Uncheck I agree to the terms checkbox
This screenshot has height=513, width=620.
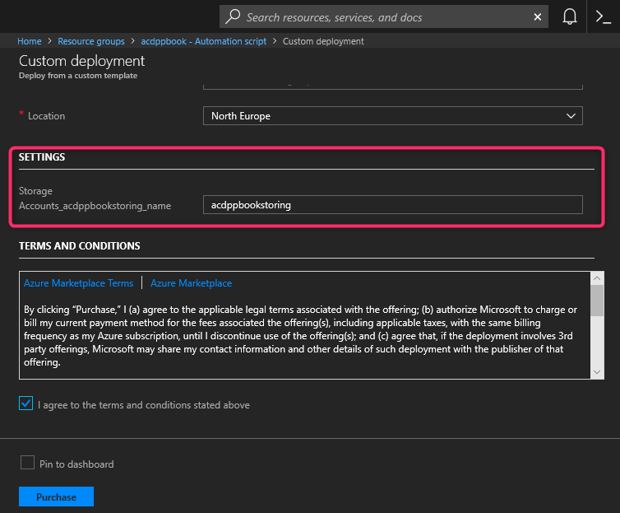point(27,404)
